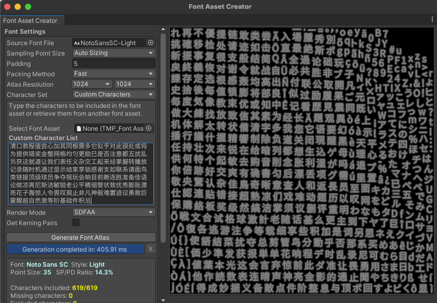Minimize the window with the yellow button

pos(18,6)
